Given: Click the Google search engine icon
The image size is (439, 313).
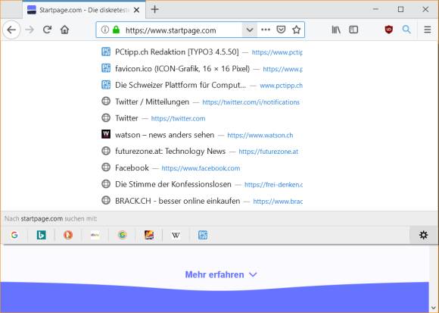Looking at the screenshot, I should pyautogui.click(x=14, y=235).
